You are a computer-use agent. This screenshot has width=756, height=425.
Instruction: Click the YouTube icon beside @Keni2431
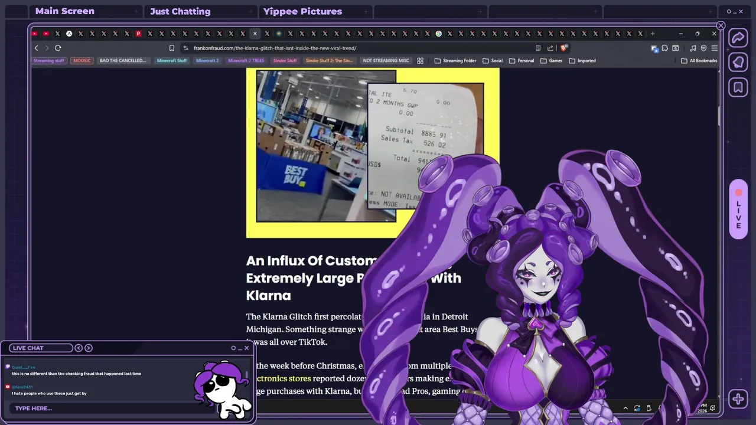[x=8, y=387]
